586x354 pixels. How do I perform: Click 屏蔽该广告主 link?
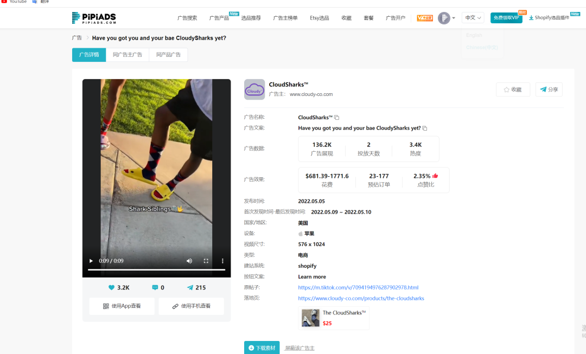300,348
